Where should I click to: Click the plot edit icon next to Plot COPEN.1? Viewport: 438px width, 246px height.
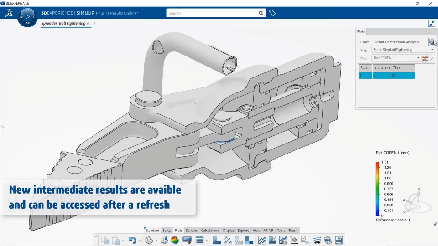[x=432, y=58]
